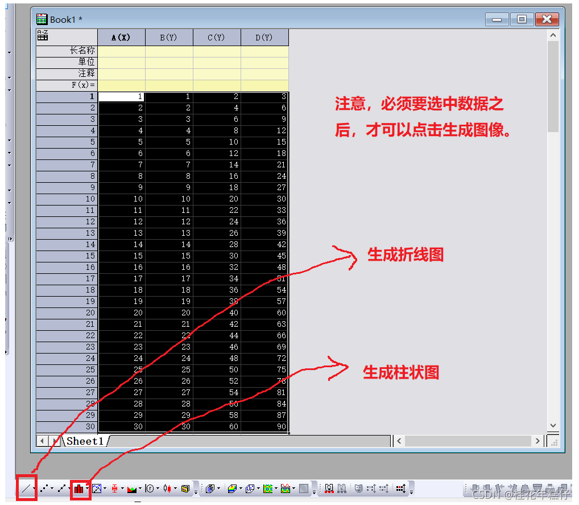The width and height of the screenshot is (579, 505).
Task: Select the 3D bars plot tool
Action: (210, 488)
